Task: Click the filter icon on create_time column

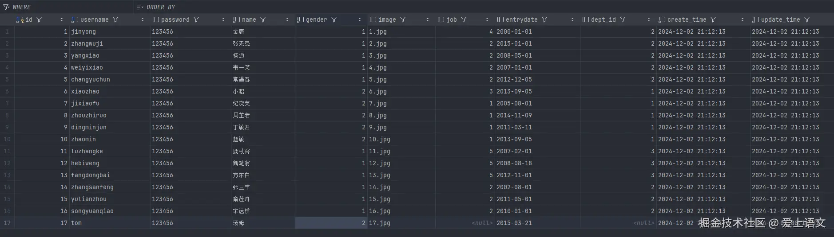Action: (x=713, y=19)
